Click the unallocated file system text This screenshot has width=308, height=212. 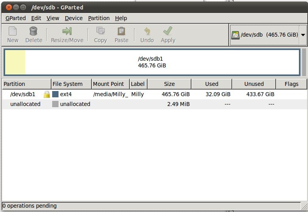pos(75,104)
